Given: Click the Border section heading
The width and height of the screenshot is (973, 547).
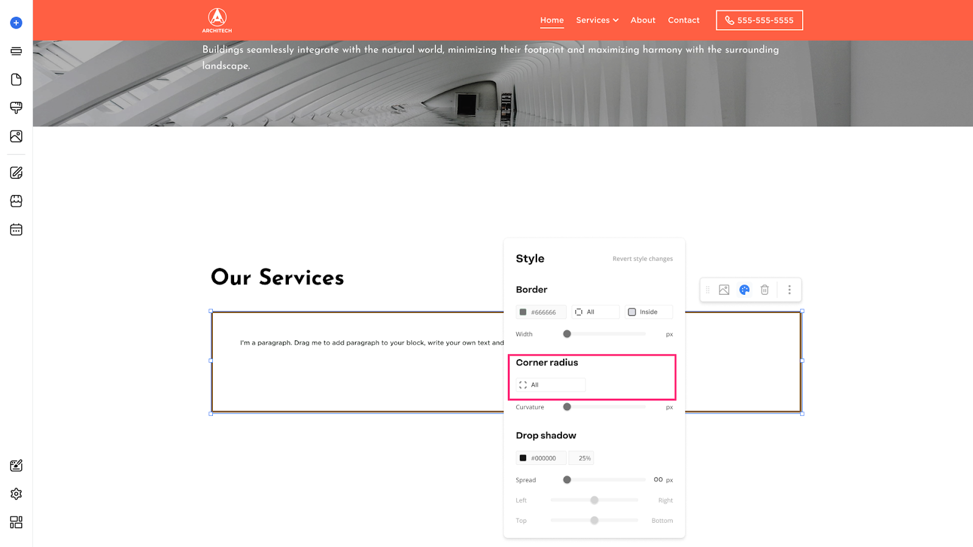Looking at the screenshot, I should [532, 289].
